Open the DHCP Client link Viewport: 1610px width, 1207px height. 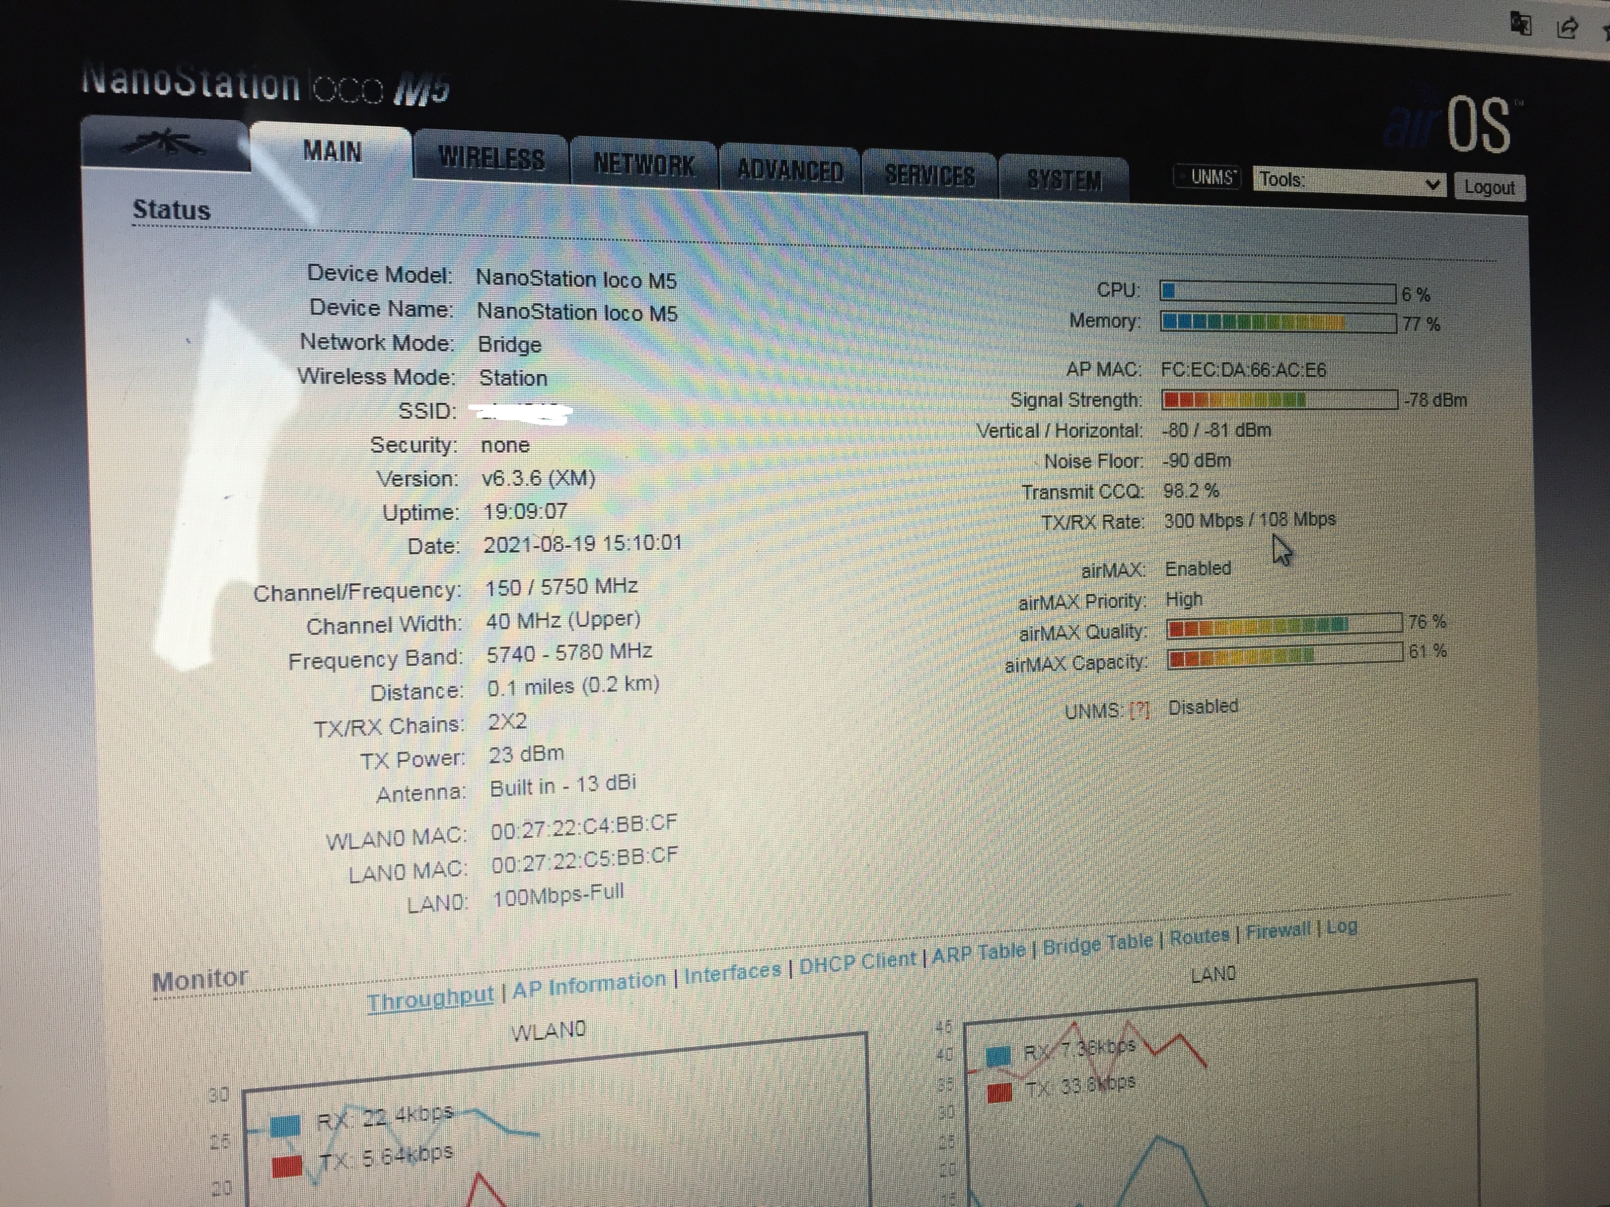[x=857, y=963]
